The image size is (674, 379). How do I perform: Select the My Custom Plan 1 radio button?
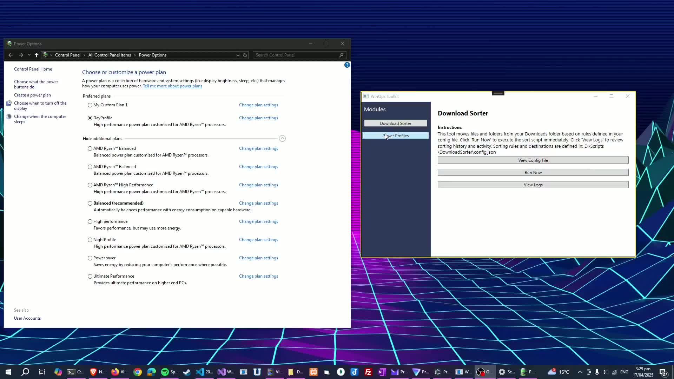(x=90, y=105)
